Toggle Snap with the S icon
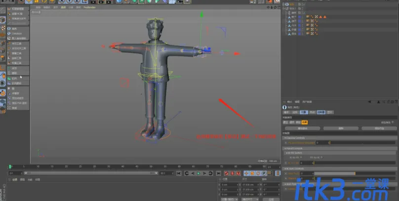399x201 pixels. [3, 83]
